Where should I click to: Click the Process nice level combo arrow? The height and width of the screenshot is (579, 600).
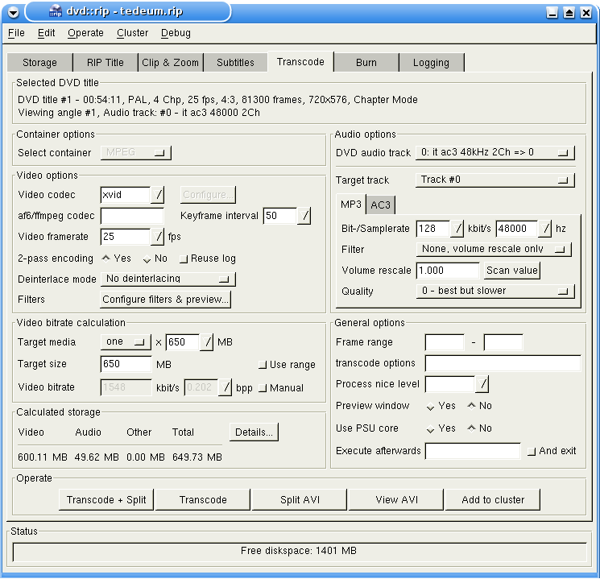(x=482, y=384)
